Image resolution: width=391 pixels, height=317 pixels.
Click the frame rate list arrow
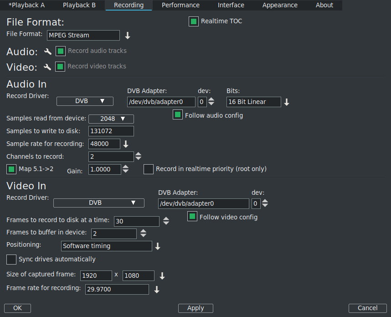[156, 290]
